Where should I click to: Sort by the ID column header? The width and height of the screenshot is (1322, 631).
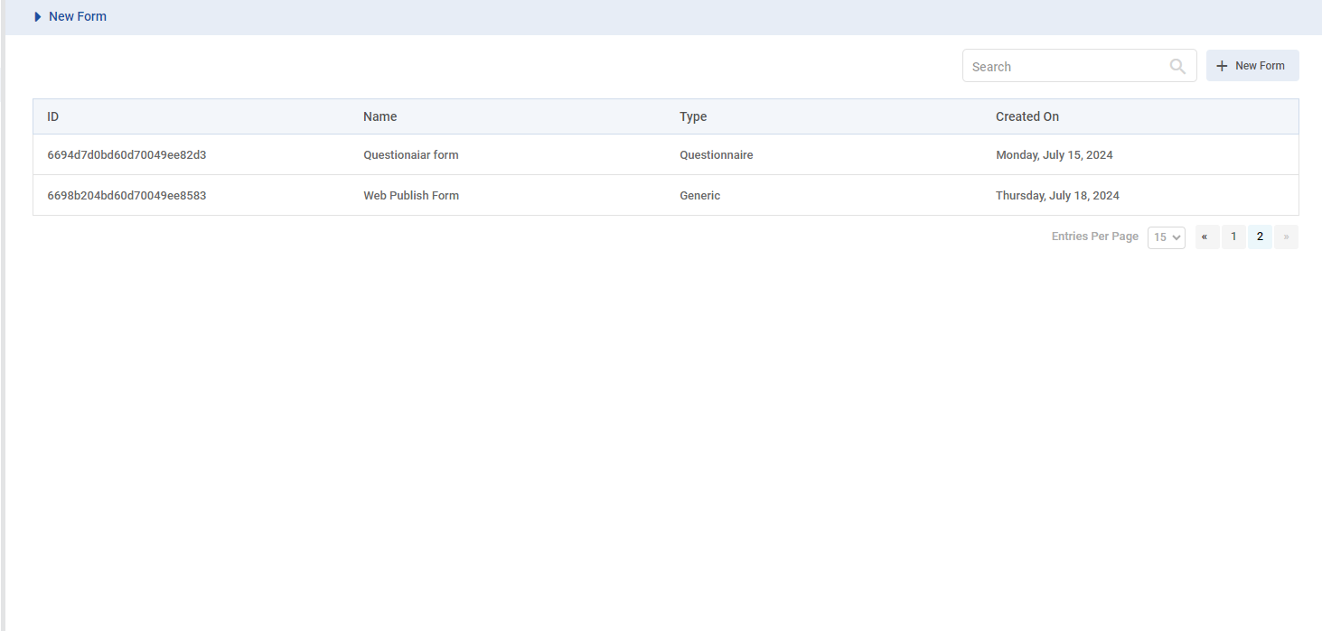[x=53, y=116]
